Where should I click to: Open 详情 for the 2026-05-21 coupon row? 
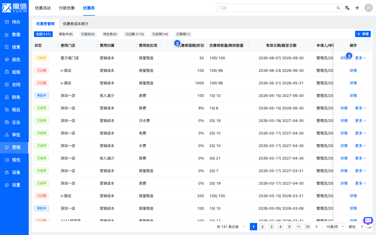353,83
